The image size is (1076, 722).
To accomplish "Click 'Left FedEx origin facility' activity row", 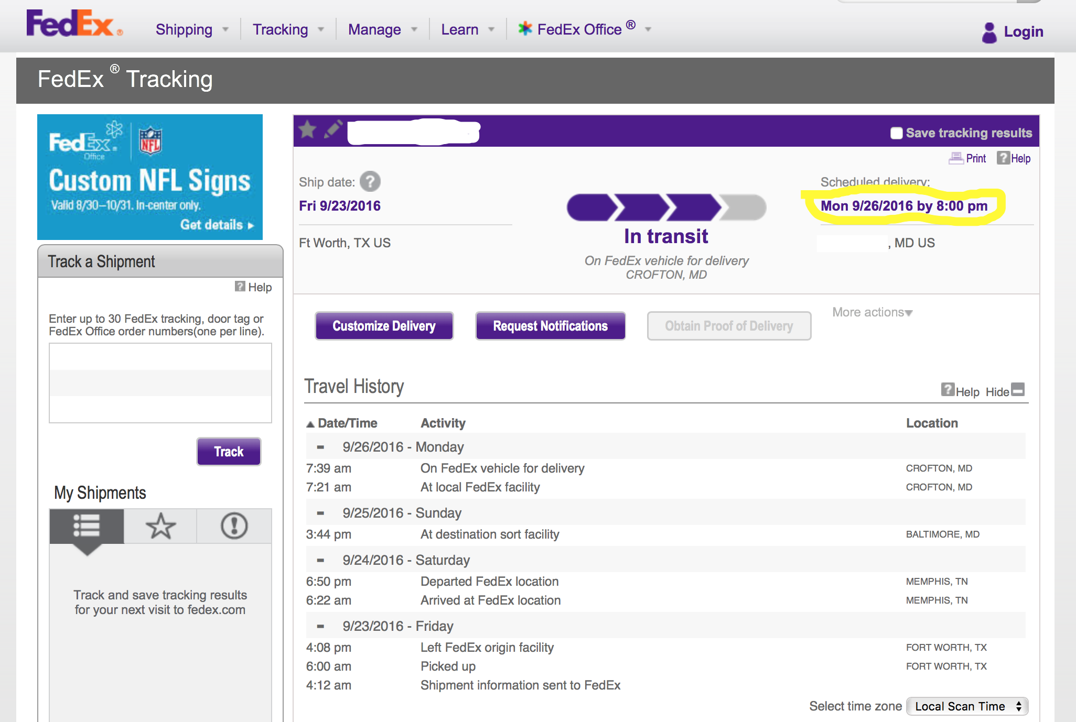I will pos(666,648).
